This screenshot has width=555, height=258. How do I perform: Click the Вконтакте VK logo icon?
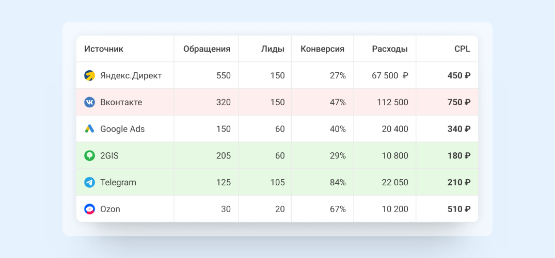tap(90, 102)
